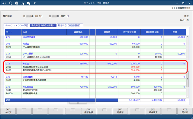The image size is (193, 119).
Task: Maximize the キャッシュ・フロー精算表 window
Action: [183, 3]
